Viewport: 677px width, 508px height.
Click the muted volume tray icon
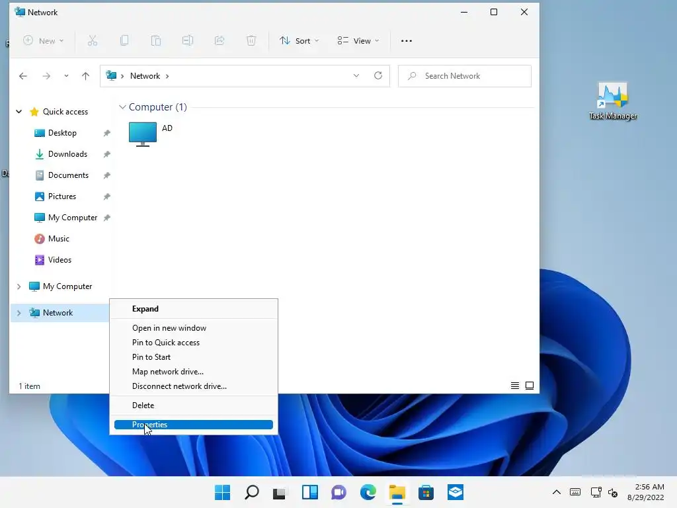coord(613,492)
